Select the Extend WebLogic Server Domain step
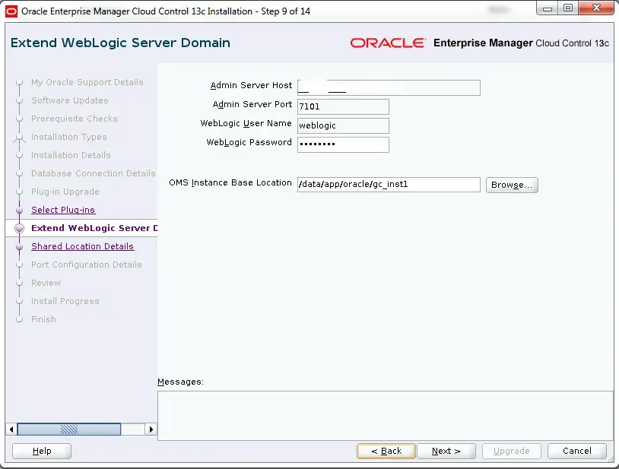 94,228
